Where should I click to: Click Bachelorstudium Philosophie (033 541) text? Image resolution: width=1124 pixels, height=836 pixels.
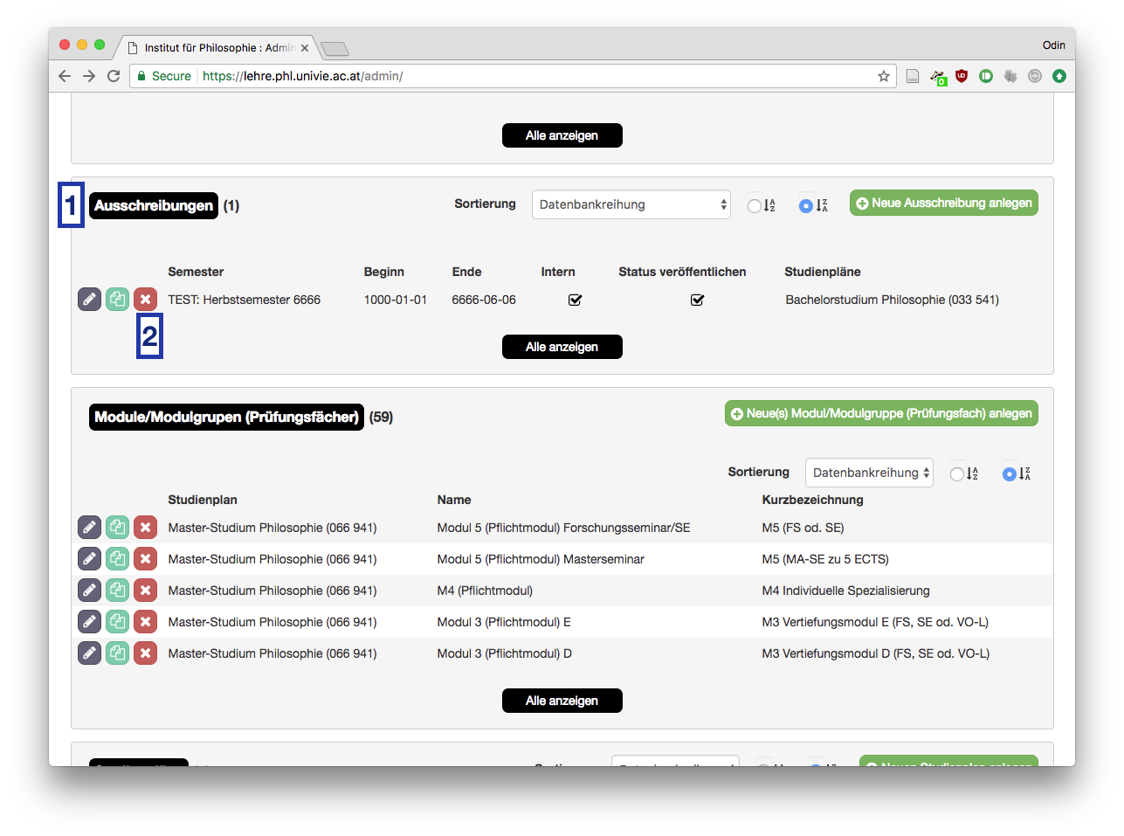click(893, 300)
